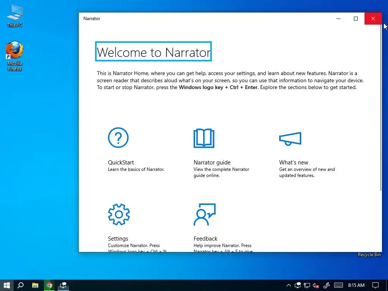Click the paragraph starting 'This is Narrator Home'
The width and height of the screenshot is (388, 291).
pyautogui.click(x=230, y=80)
